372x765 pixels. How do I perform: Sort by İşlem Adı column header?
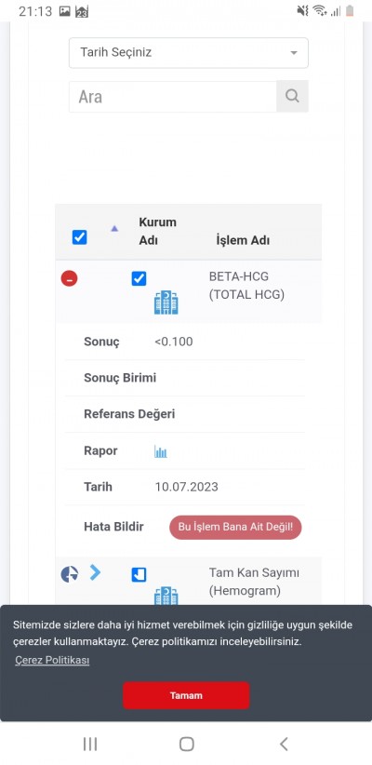tap(243, 240)
